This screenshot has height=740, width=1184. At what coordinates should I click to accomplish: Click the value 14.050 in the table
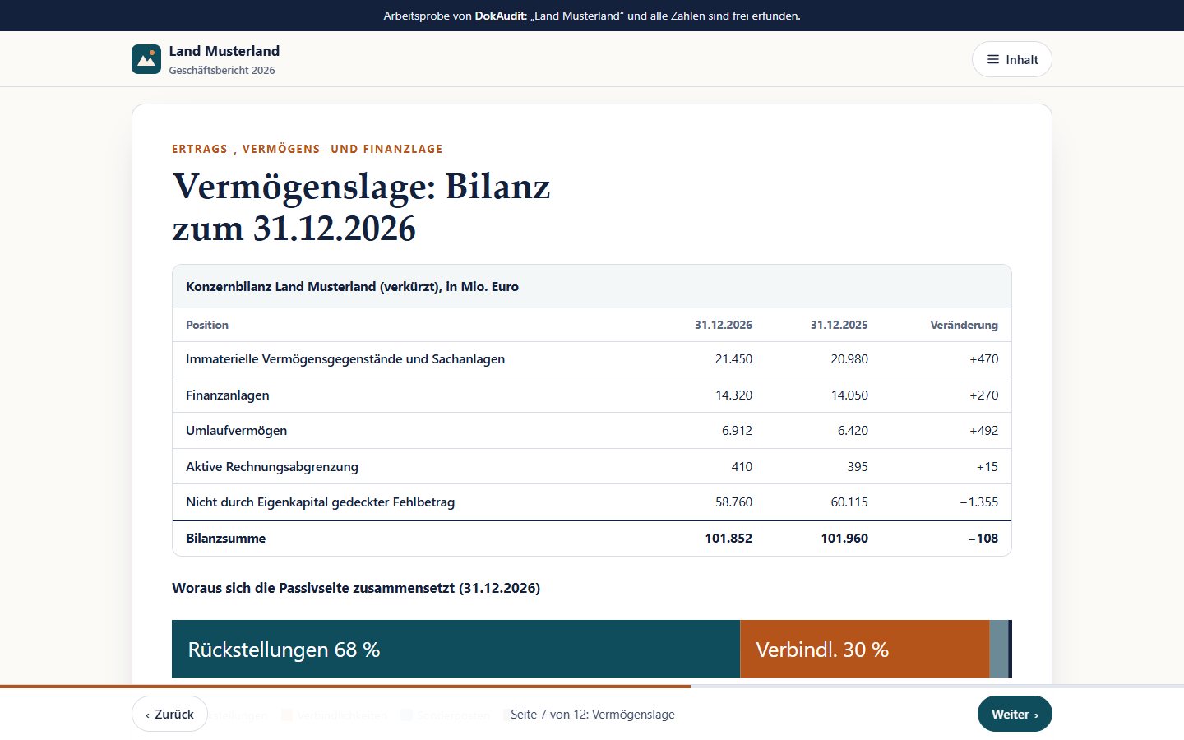849,395
